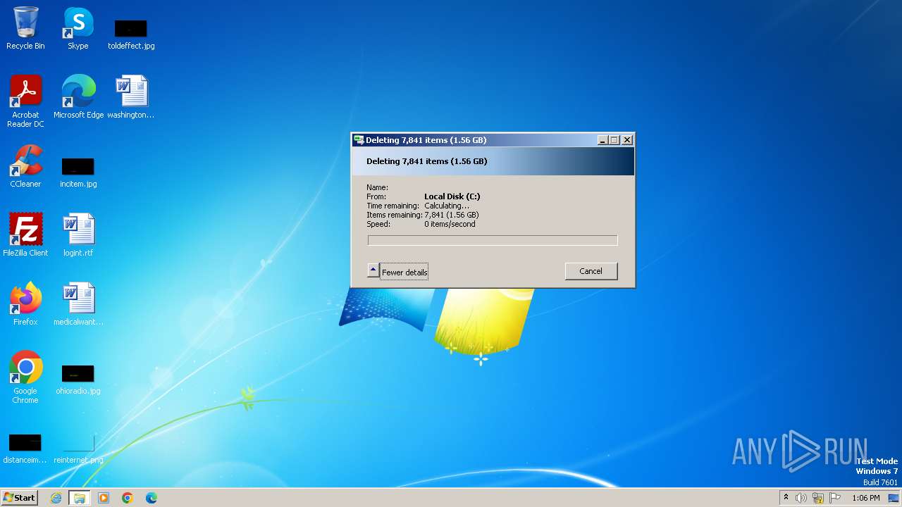
Task: Launch Internet Explorer from taskbar
Action: tap(56, 498)
